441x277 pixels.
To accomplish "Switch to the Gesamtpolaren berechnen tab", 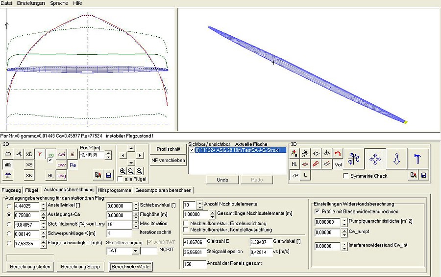I will coord(164,190).
